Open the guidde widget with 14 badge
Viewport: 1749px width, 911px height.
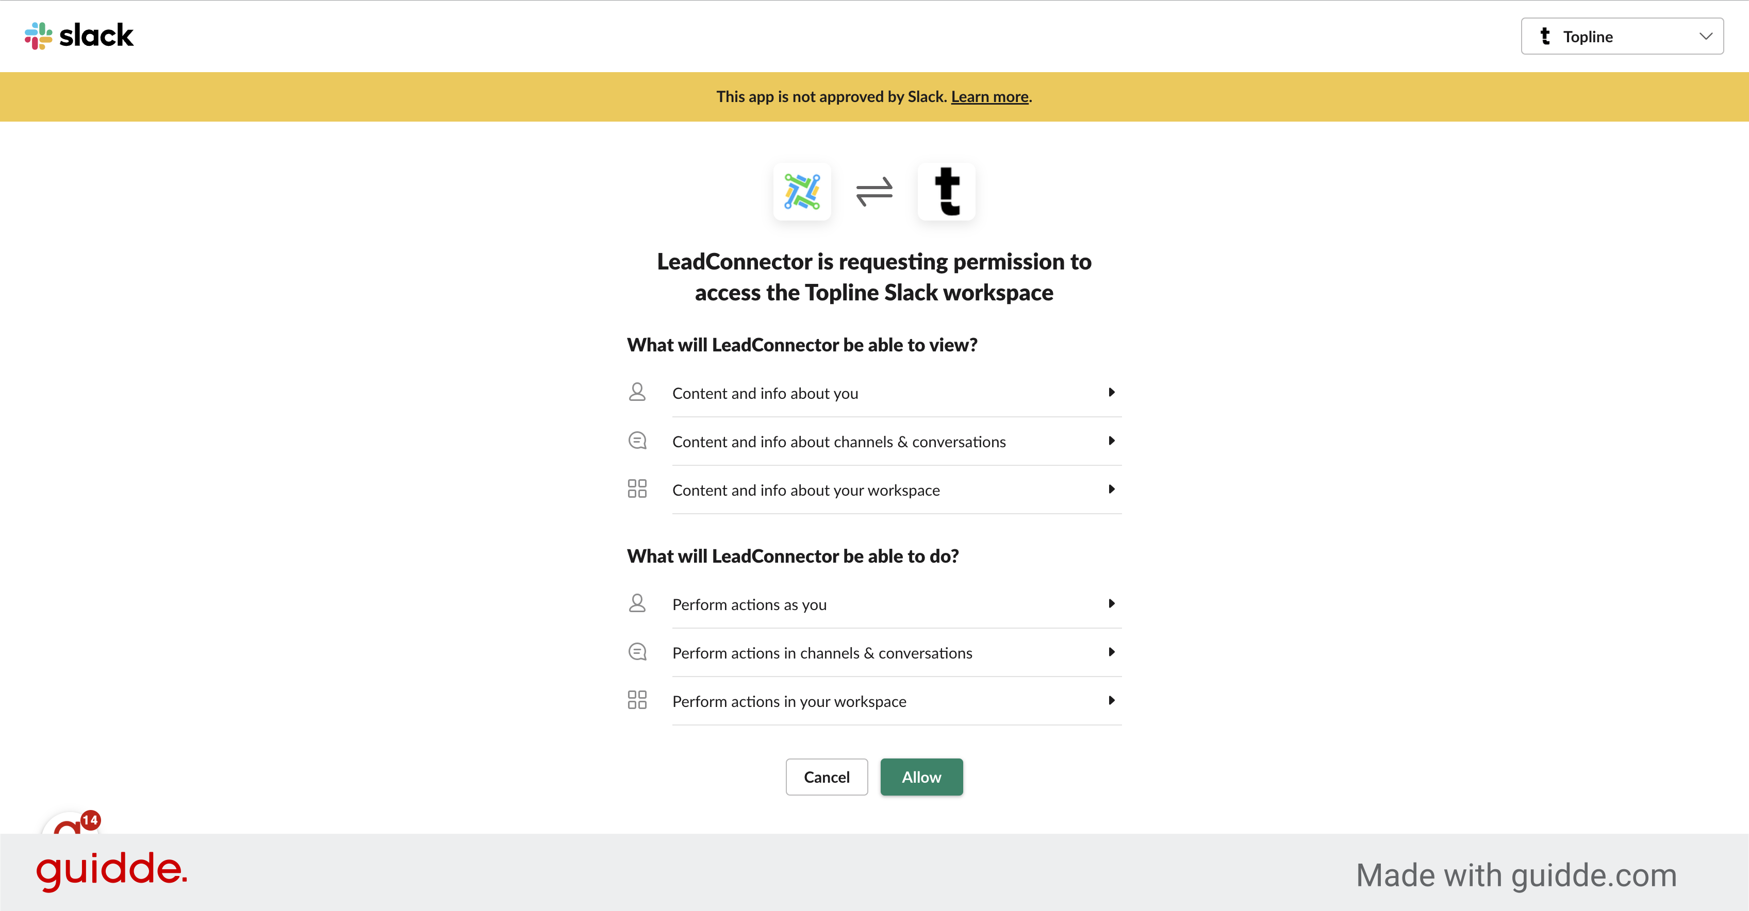coord(71,823)
